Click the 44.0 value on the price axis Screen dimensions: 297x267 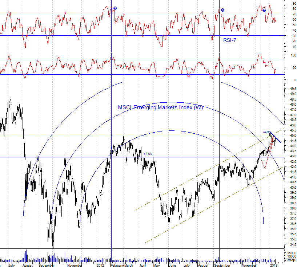pyautogui.click(x=293, y=146)
